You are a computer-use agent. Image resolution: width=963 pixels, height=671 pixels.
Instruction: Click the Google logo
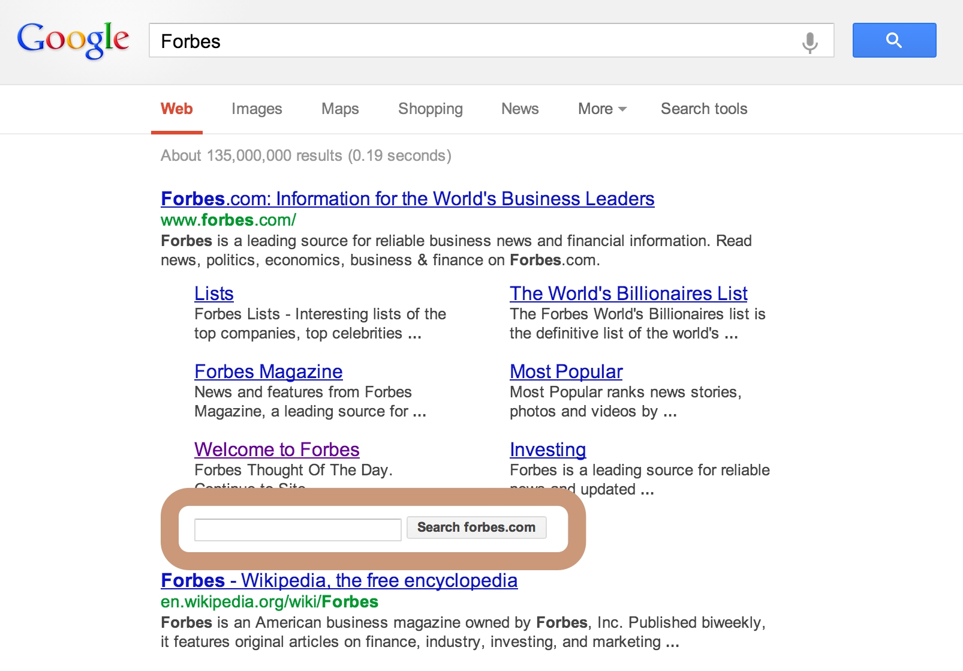[72, 41]
